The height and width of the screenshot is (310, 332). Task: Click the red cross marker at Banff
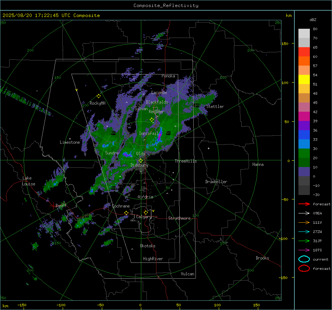(x=53, y=206)
